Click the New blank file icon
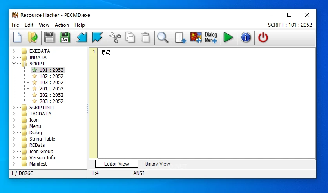This screenshot has width=328, height=193. [17, 38]
